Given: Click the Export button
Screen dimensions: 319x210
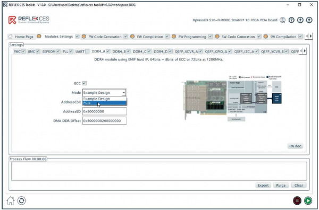Looking at the screenshot, I should click(263, 185).
